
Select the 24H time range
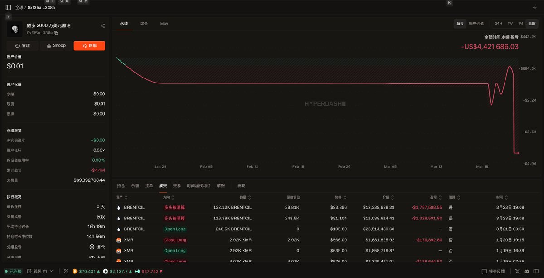(x=498, y=24)
